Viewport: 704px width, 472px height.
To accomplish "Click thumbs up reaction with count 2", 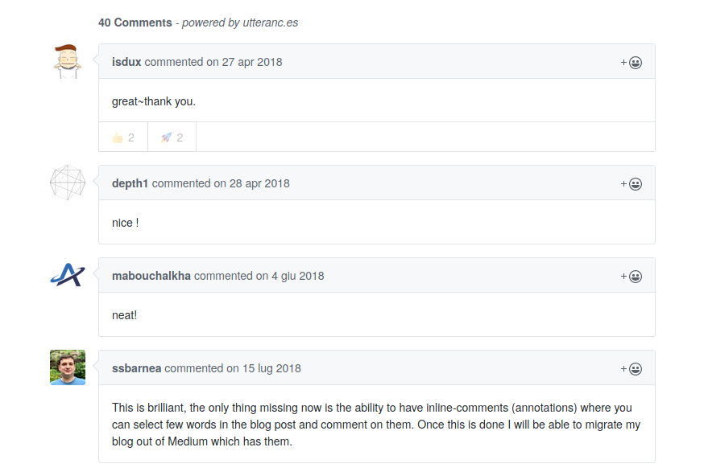I will (x=123, y=137).
